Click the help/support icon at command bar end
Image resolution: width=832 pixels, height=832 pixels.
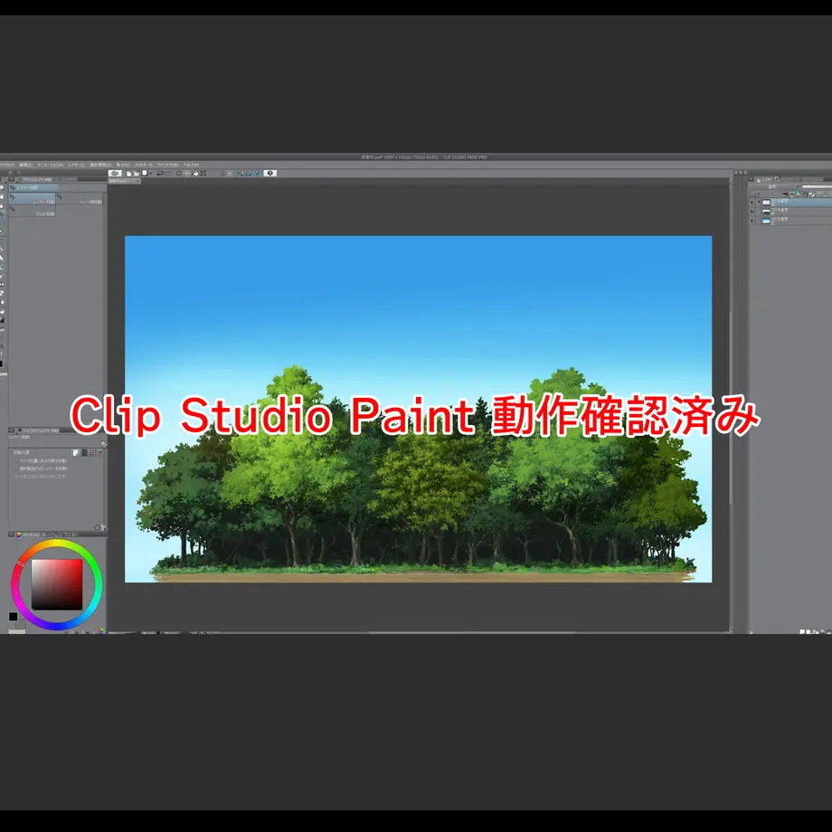click(270, 173)
